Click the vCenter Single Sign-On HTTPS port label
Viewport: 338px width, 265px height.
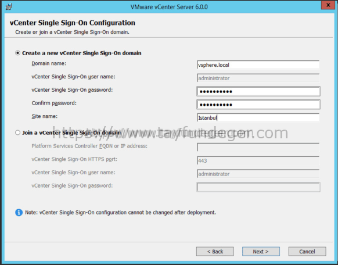tap(74, 159)
